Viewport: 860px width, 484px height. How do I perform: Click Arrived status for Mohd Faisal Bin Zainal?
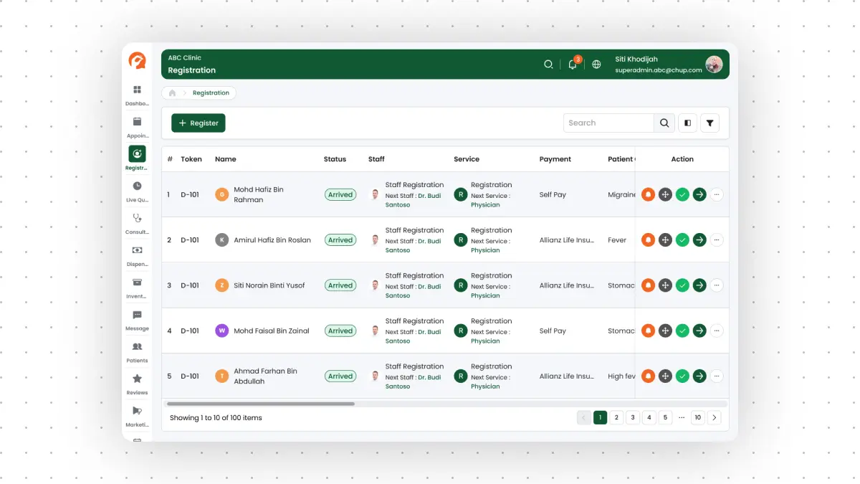click(340, 331)
